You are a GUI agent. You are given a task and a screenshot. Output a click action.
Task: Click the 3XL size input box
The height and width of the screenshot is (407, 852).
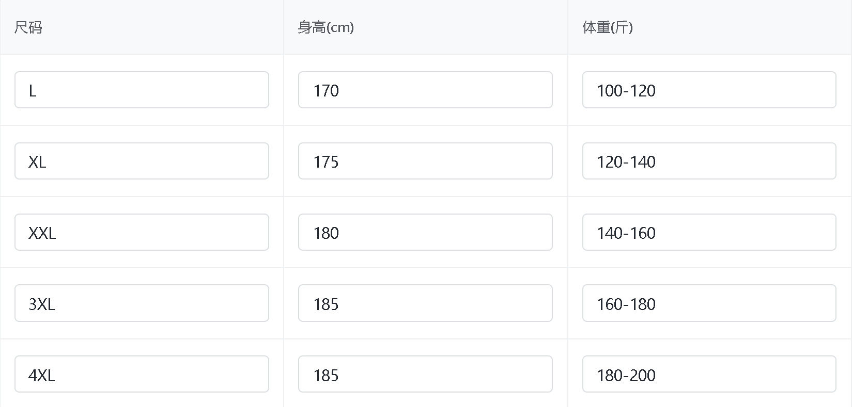pos(142,303)
